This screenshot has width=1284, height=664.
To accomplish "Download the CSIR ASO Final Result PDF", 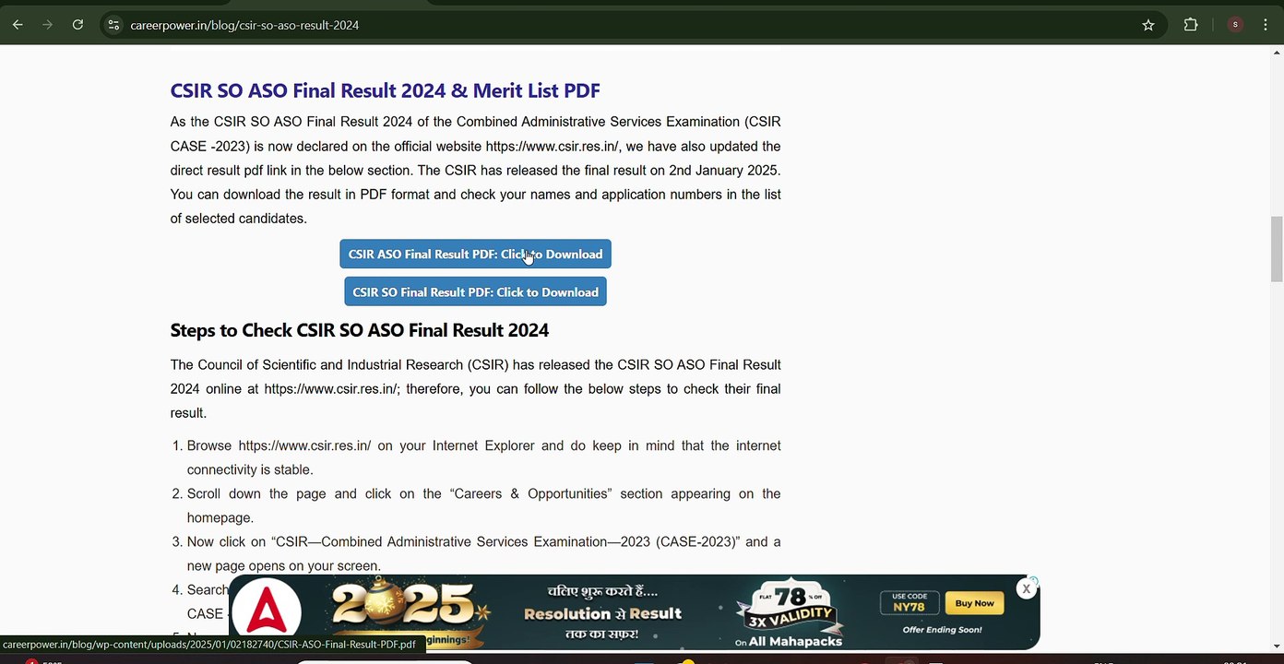I will click(x=475, y=255).
